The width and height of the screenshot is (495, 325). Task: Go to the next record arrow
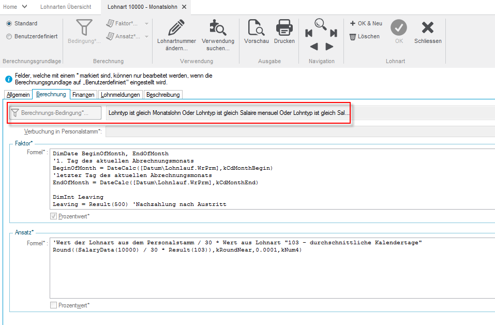(329, 47)
